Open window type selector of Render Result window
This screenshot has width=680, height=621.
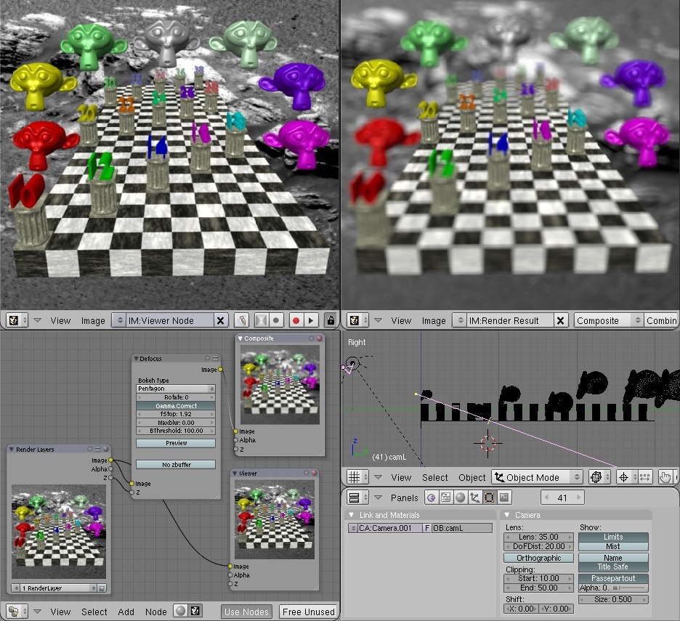click(357, 320)
